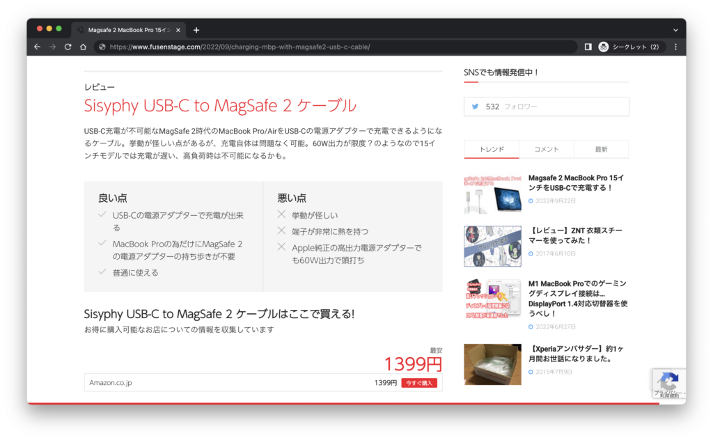This screenshot has width=713, height=440.
Task: Close the Magsafe 2 MacBook Pro tab
Action: pyautogui.click(x=178, y=30)
